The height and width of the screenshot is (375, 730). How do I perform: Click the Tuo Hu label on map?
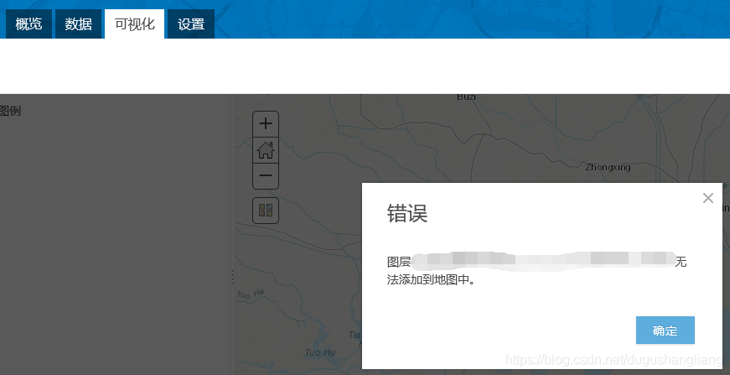tap(320, 352)
